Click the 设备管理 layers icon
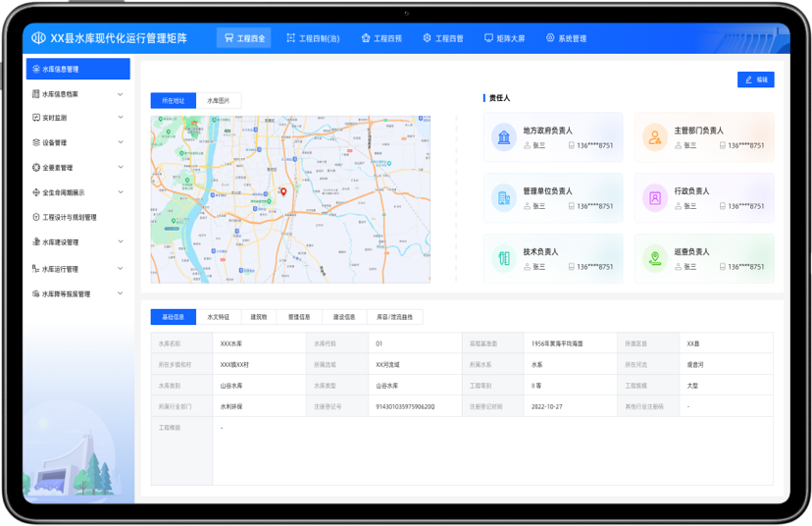This screenshot has width=812, height=526. [x=36, y=142]
